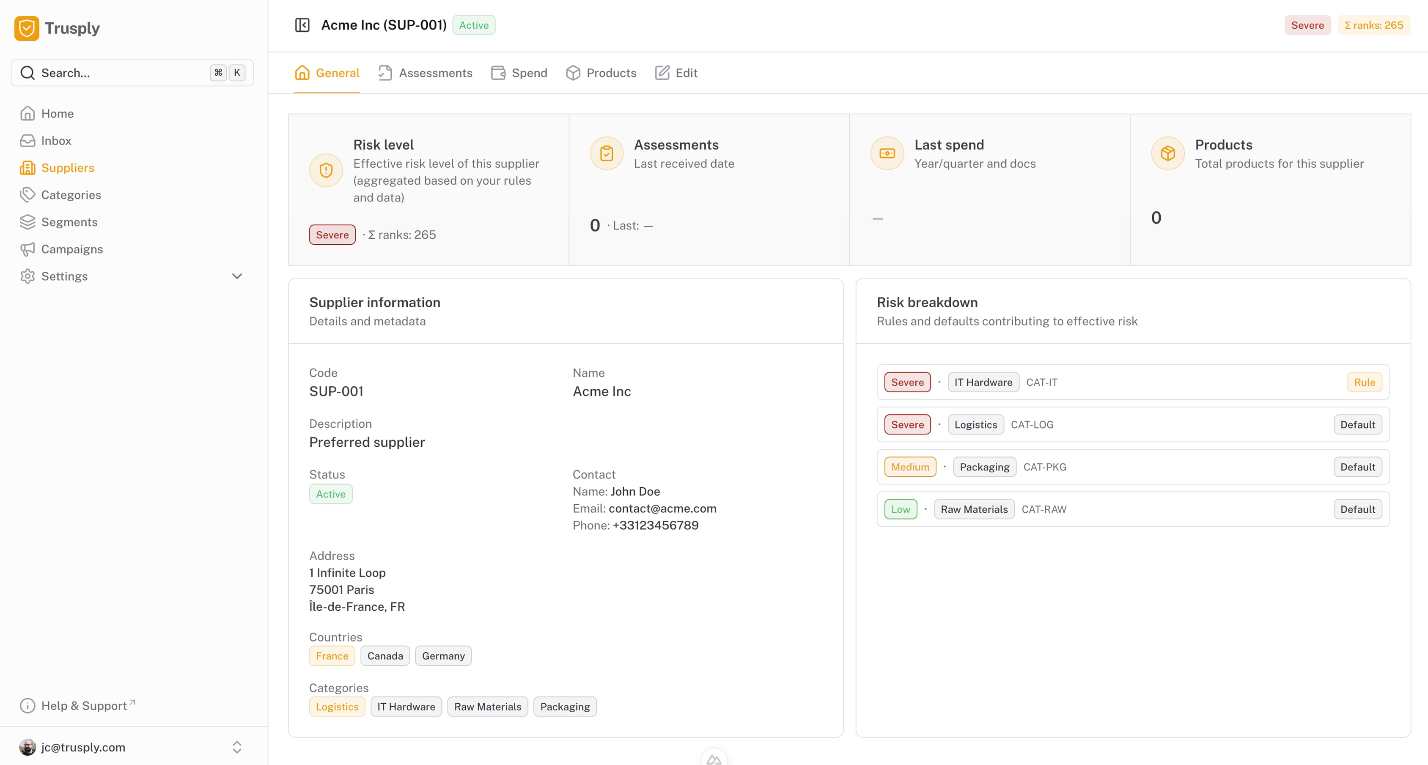Go to Campaigns megaphone item

click(x=71, y=249)
